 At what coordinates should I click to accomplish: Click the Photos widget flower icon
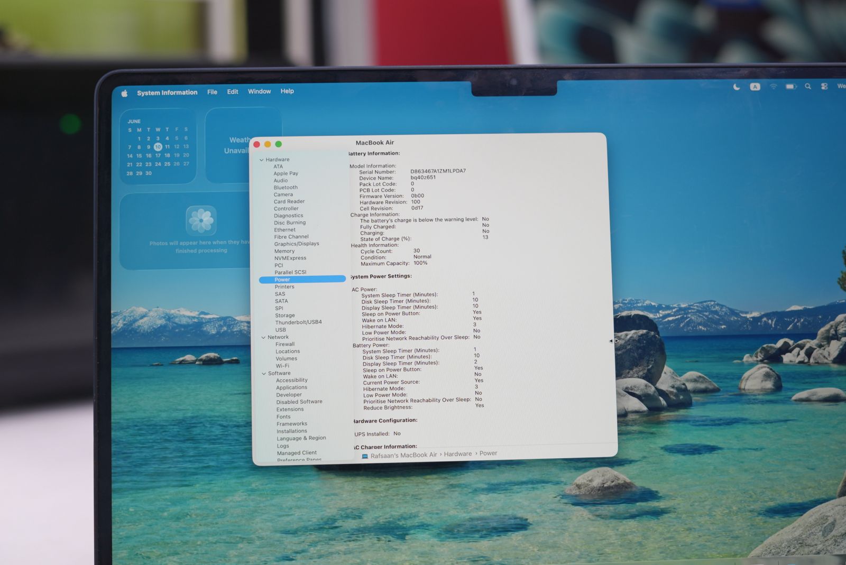pos(201,220)
